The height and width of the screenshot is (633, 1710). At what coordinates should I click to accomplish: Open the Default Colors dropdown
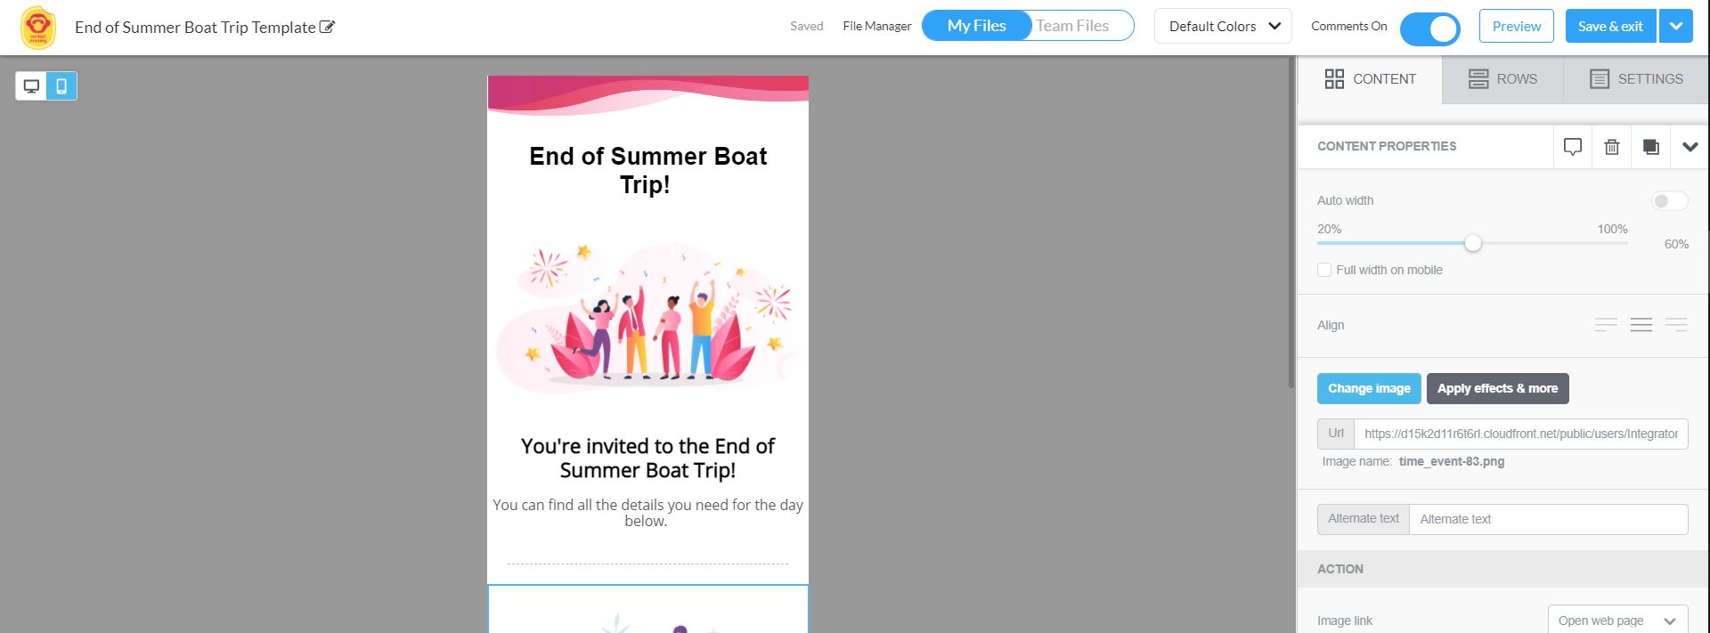[x=1224, y=27]
